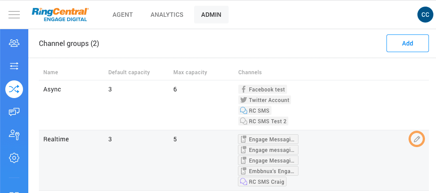Click the Embbnux's Enga... channel tag
This screenshot has width=436, height=193.
click(268, 171)
